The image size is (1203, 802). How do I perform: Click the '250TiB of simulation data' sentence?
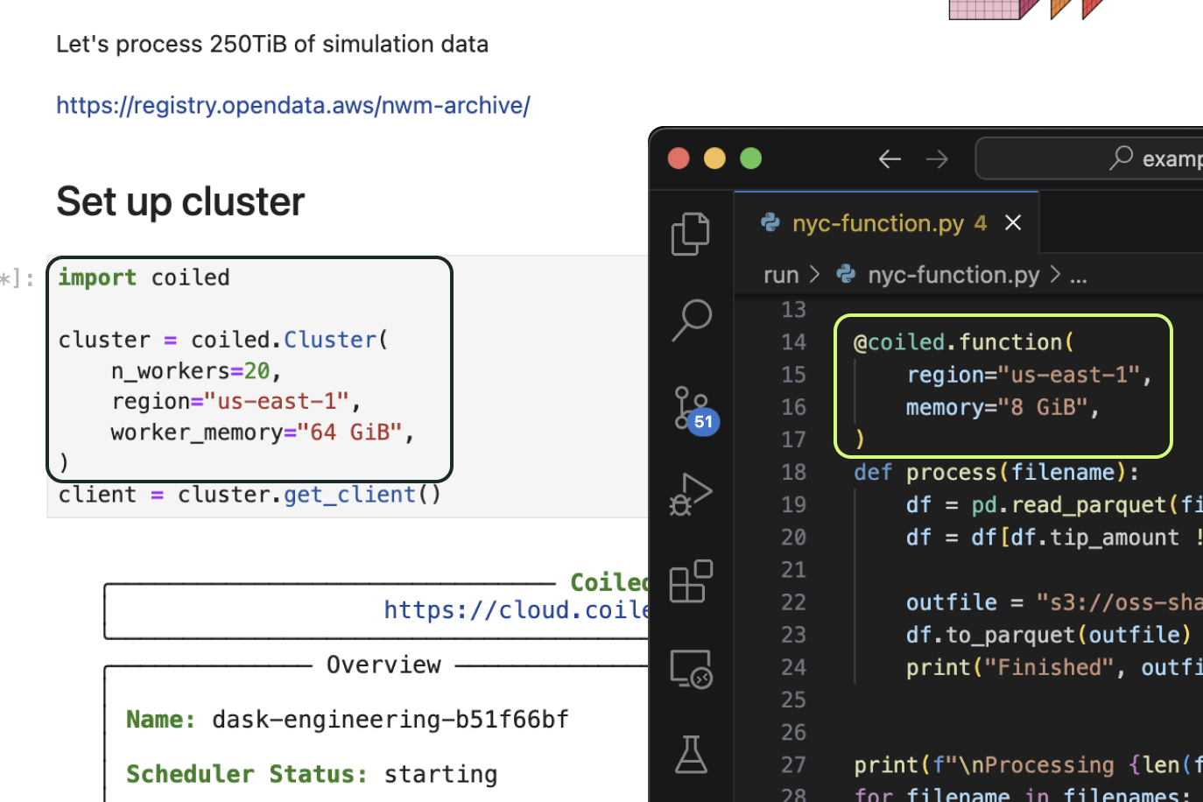point(272,44)
